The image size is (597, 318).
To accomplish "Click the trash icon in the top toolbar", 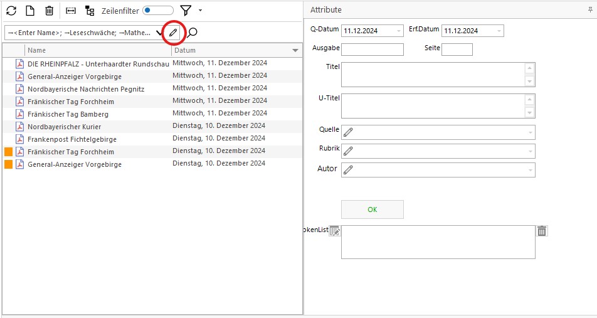I will tap(49, 11).
